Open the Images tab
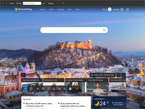This screenshot has width=145, height=109. [42, 9]
